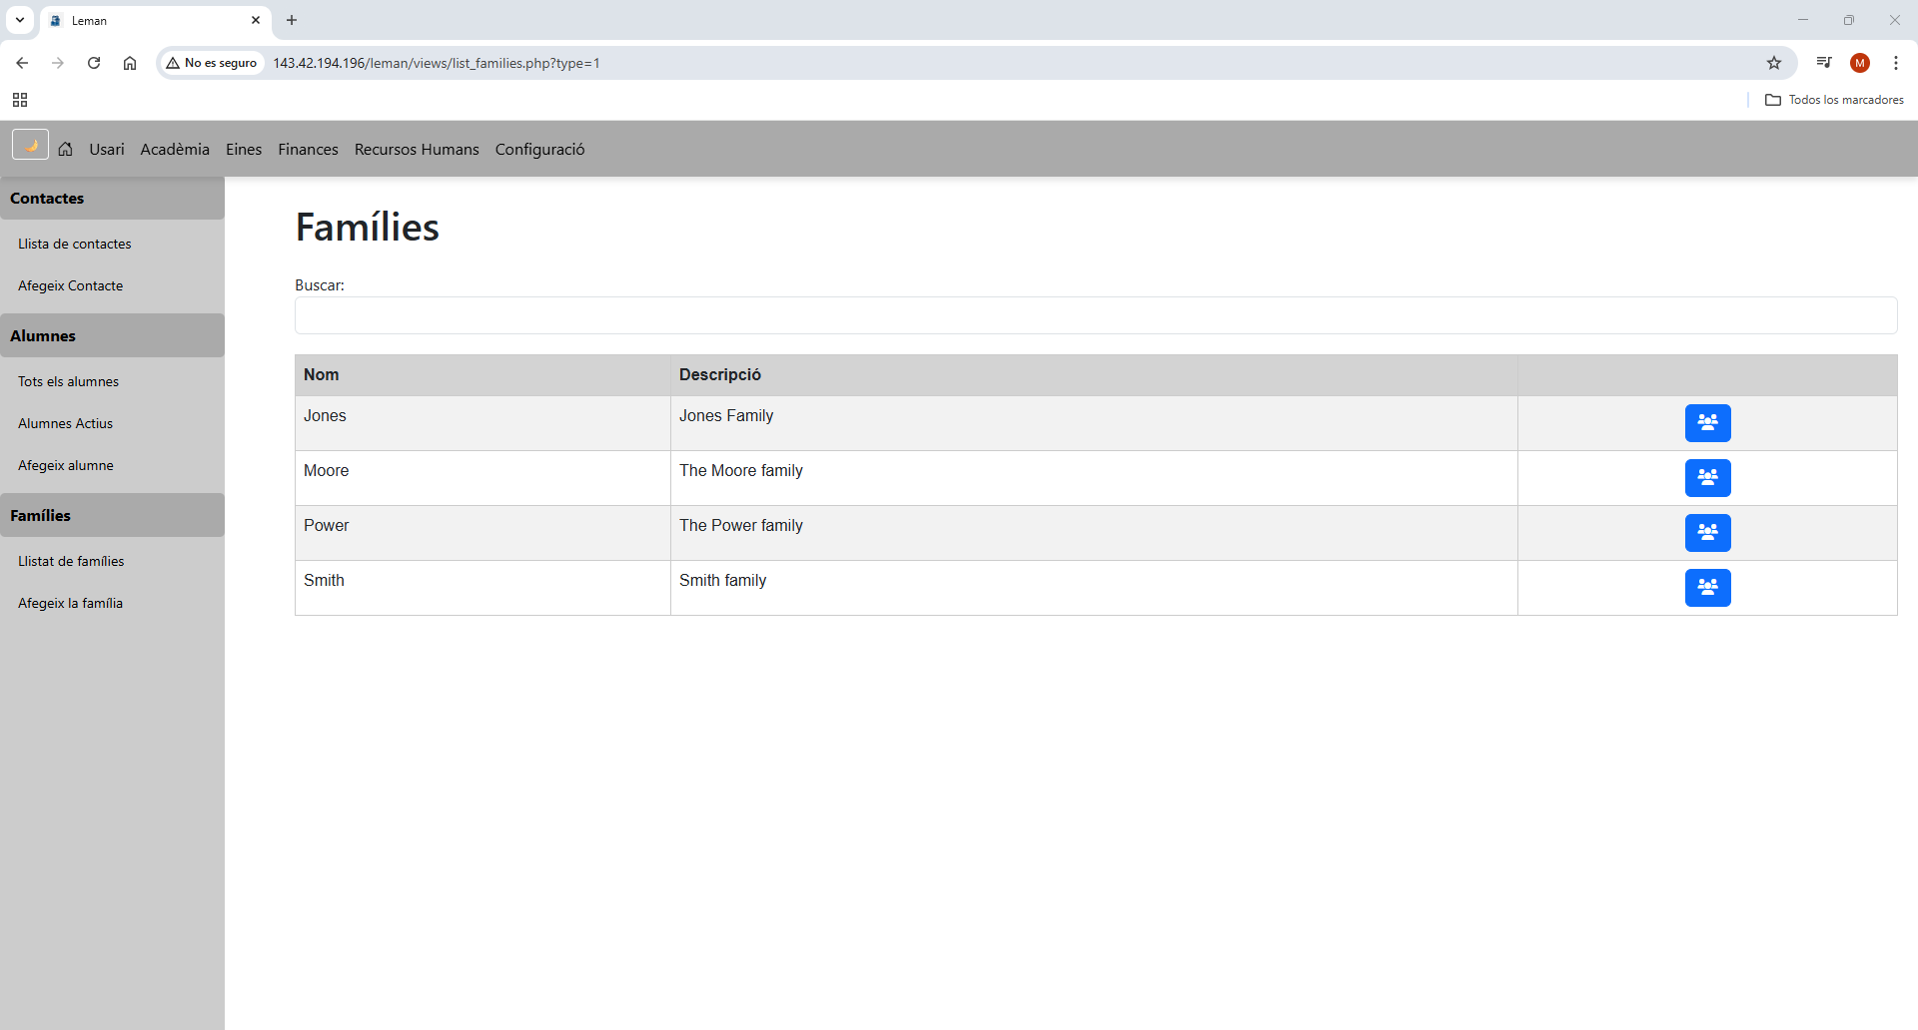Screen dimensions: 1918x1030
Task: Open the Configuració menu
Action: click(539, 149)
